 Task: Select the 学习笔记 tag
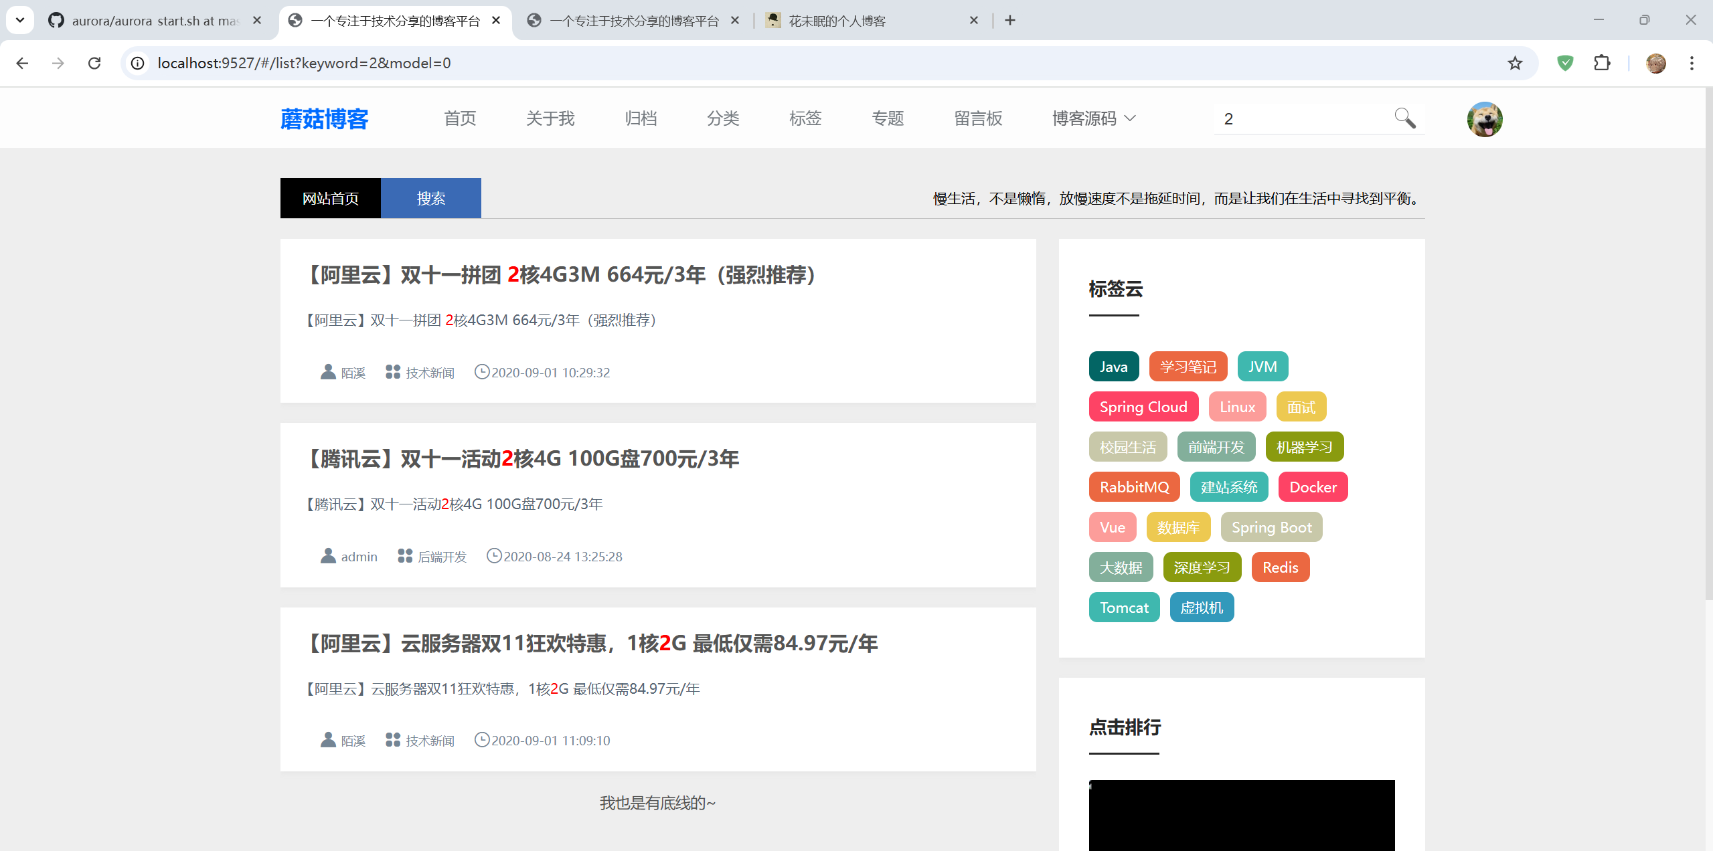pyautogui.click(x=1188, y=366)
